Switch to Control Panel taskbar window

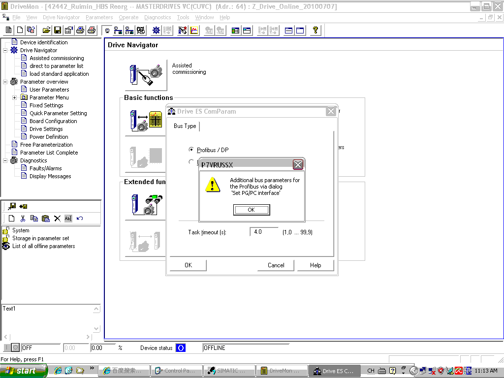(x=177, y=371)
